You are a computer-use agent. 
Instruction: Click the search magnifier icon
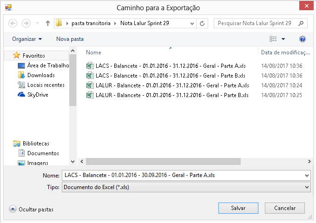301,23
